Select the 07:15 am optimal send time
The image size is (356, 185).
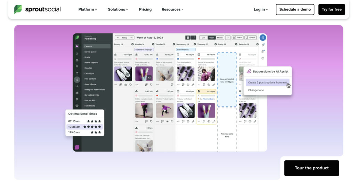(x=85, y=121)
